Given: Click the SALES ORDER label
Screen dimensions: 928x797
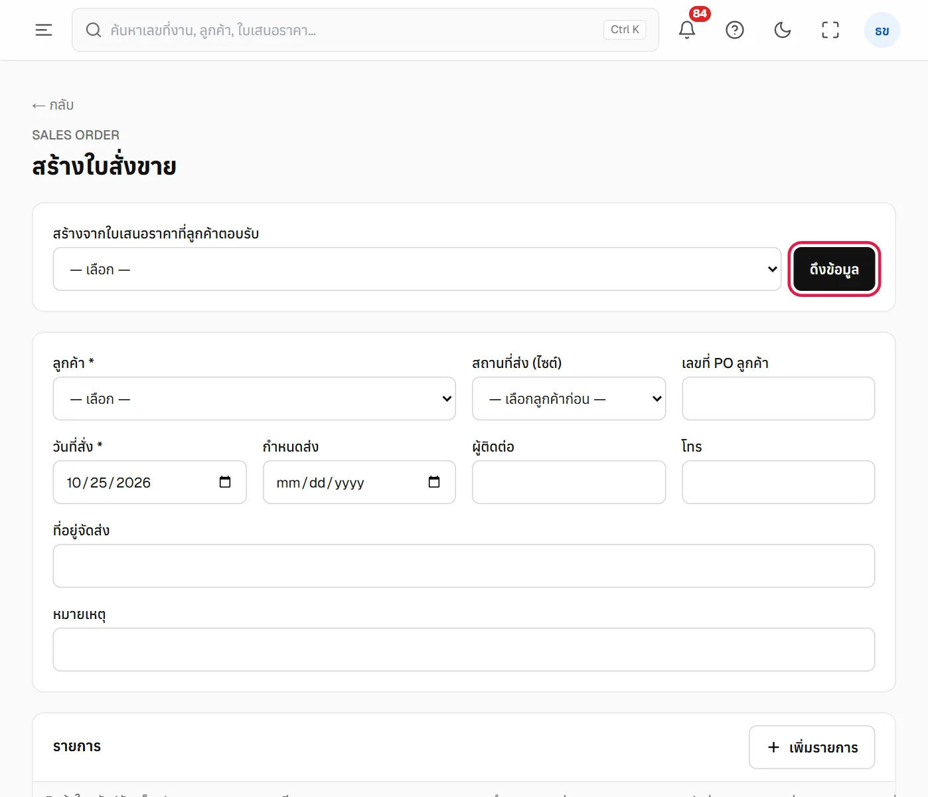Looking at the screenshot, I should pyautogui.click(x=76, y=135).
